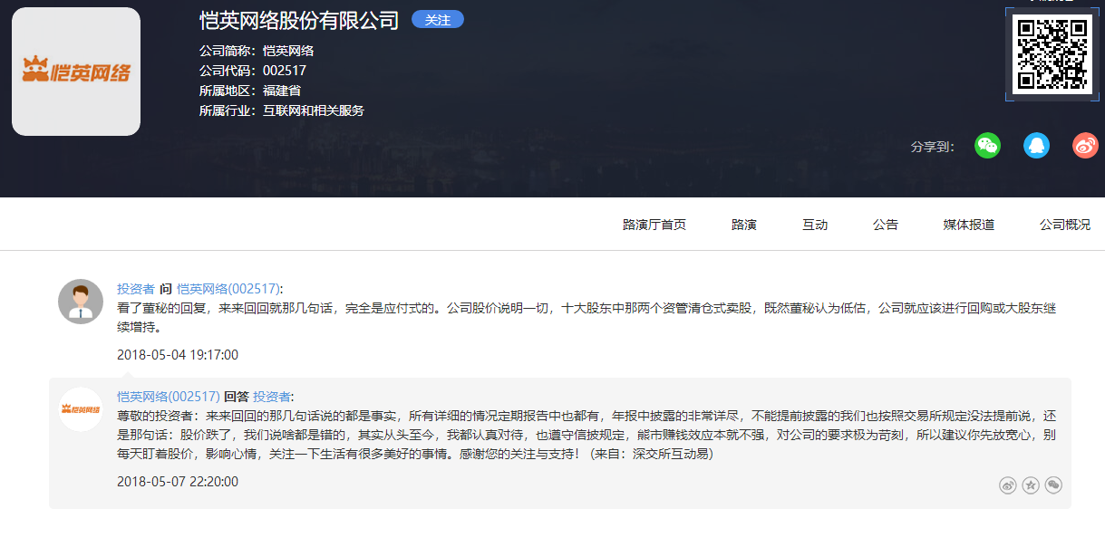Viewport: 1105px width, 547px height.
Task: Open the 路演厅首页 tab
Action: click(x=654, y=225)
